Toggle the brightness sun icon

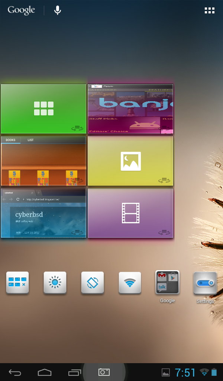tap(55, 283)
